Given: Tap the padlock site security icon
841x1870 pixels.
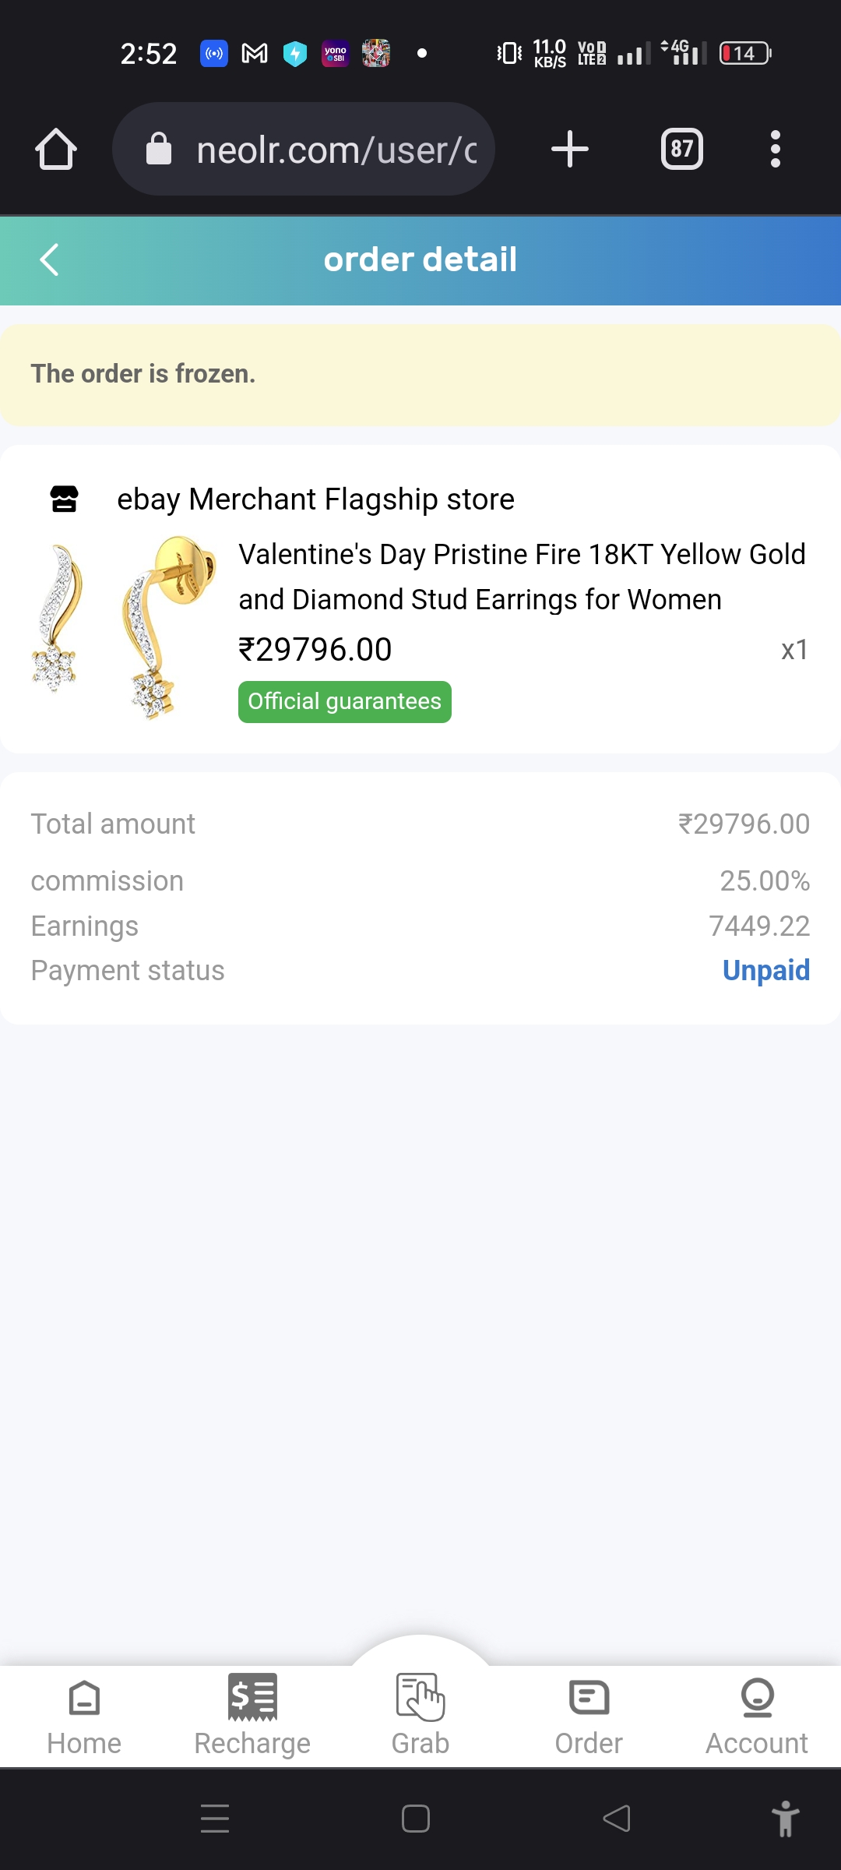Looking at the screenshot, I should [159, 149].
